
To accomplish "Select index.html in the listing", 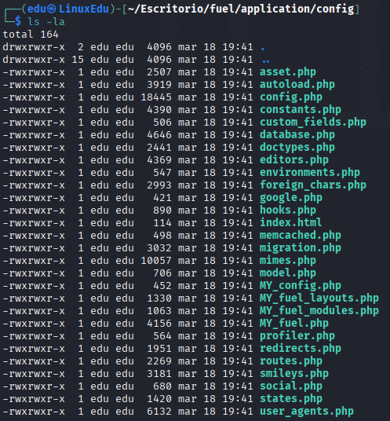I will click(291, 223).
